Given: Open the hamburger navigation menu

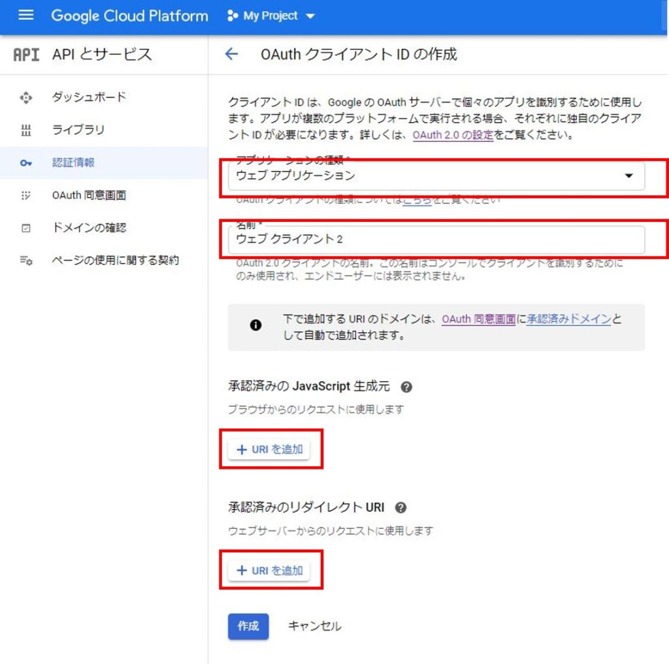Looking at the screenshot, I should coord(26,16).
